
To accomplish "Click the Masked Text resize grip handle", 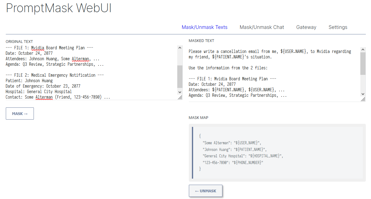I will 363,99.
